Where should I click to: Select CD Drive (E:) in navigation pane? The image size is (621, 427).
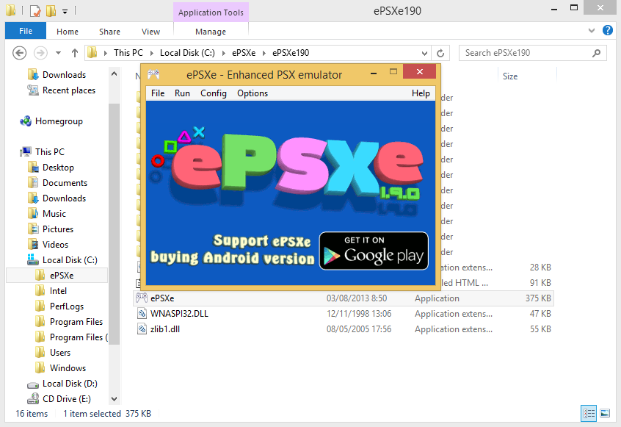click(x=67, y=399)
